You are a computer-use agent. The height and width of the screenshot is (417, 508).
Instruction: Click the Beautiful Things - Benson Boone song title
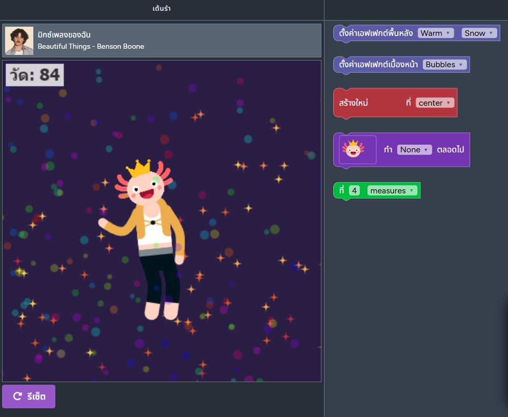pyautogui.click(x=91, y=46)
